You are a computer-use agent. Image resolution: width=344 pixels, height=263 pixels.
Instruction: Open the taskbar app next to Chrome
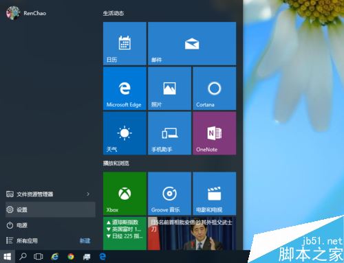point(87,257)
